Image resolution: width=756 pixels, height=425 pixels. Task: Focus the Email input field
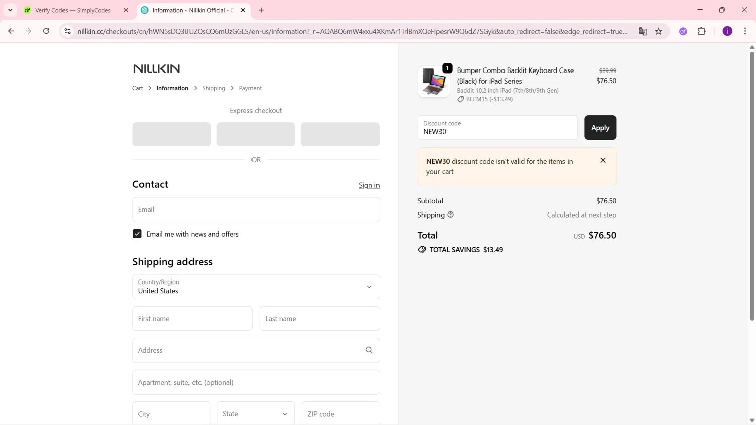pos(256,209)
